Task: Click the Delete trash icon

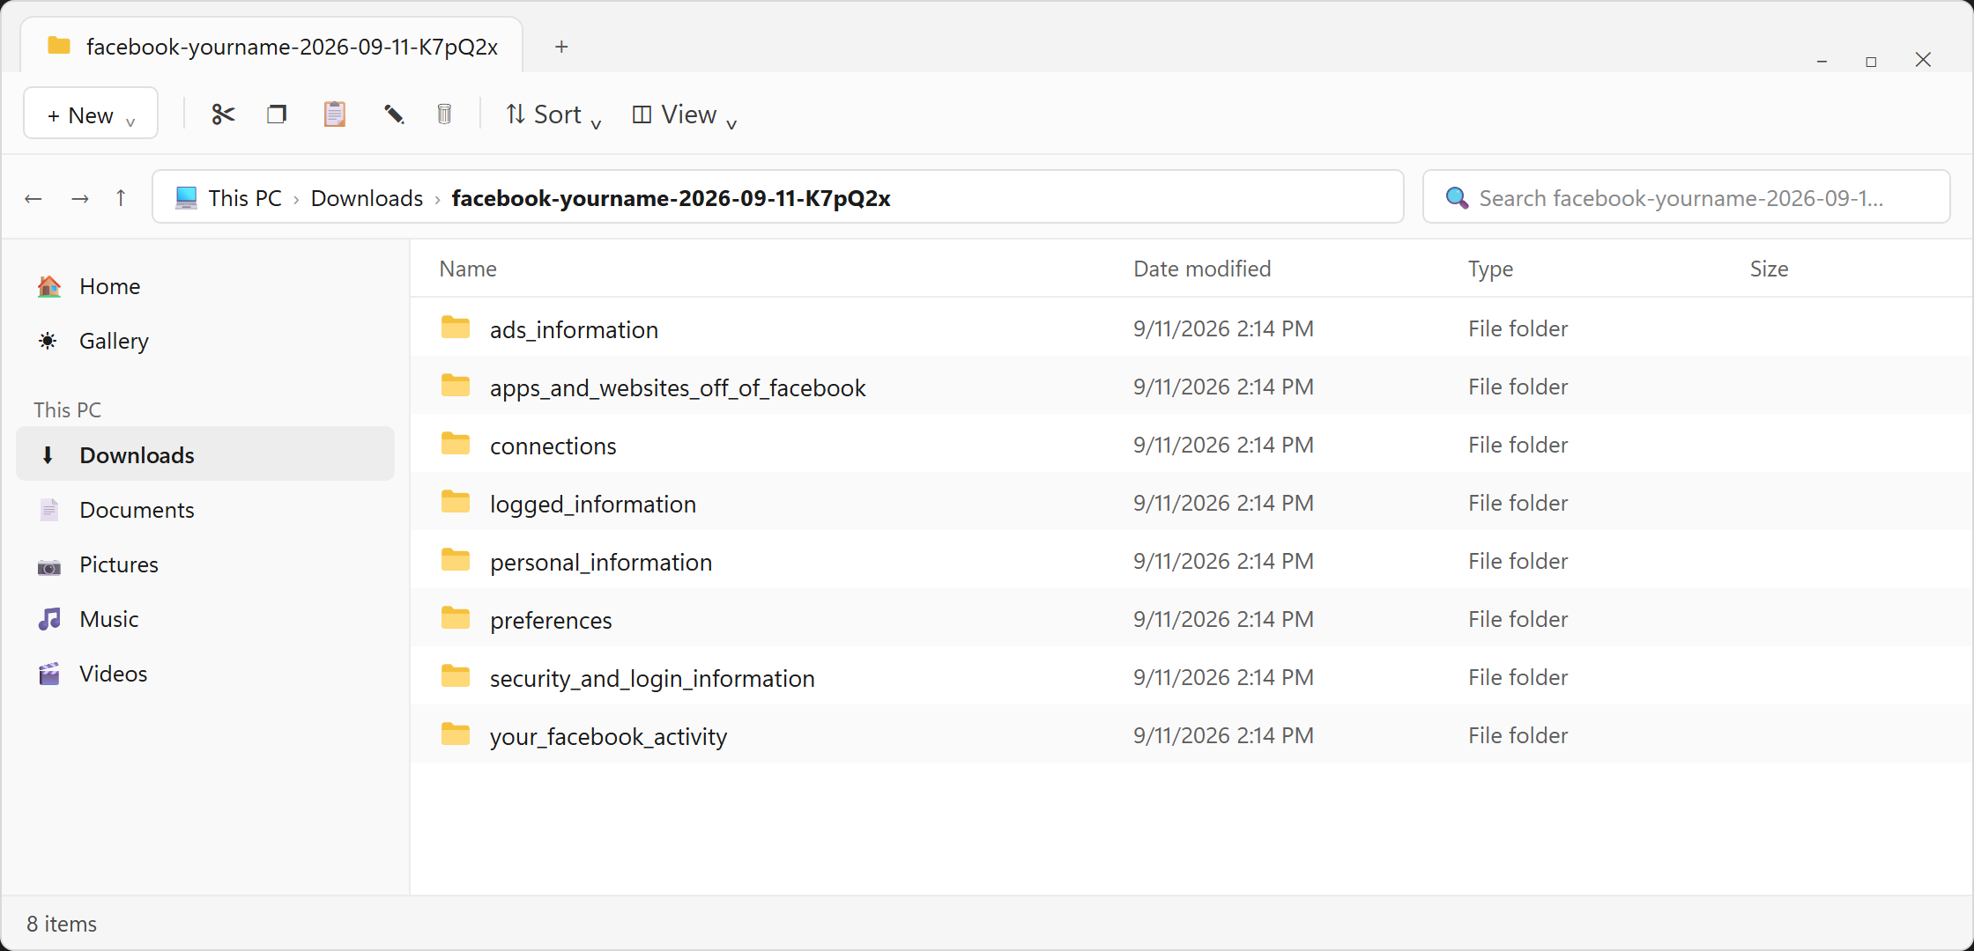Action: [444, 114]
